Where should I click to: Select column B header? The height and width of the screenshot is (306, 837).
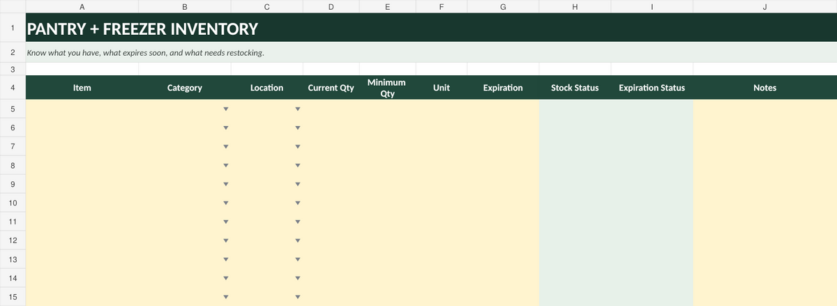pyautogui.click(x=184, y=7)
